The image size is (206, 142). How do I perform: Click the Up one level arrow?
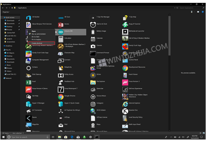[12, 8]
